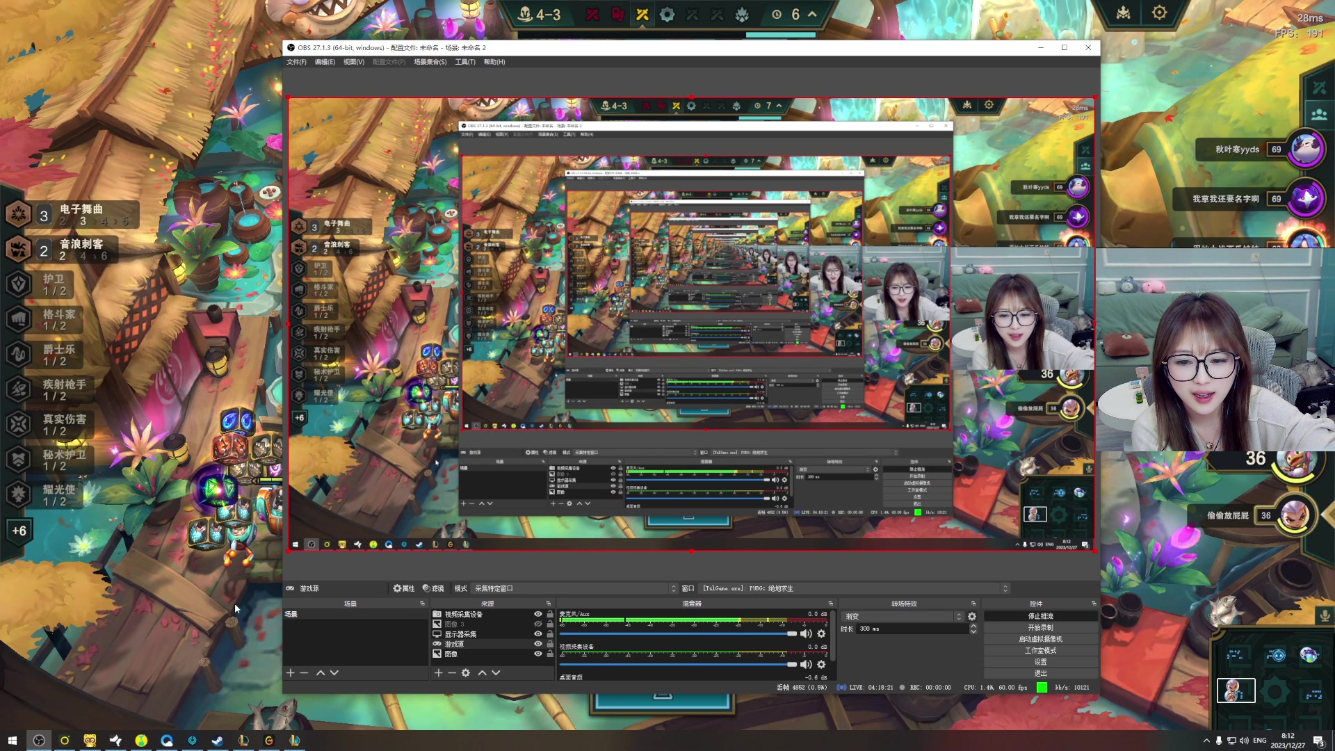The width and height of the screenshot is (1335, 751).
Task: Open Windows Start menu
Action: click(12, 741)
